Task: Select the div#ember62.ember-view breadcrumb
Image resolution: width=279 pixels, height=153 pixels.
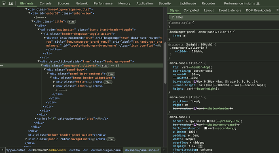Action: 47,150
